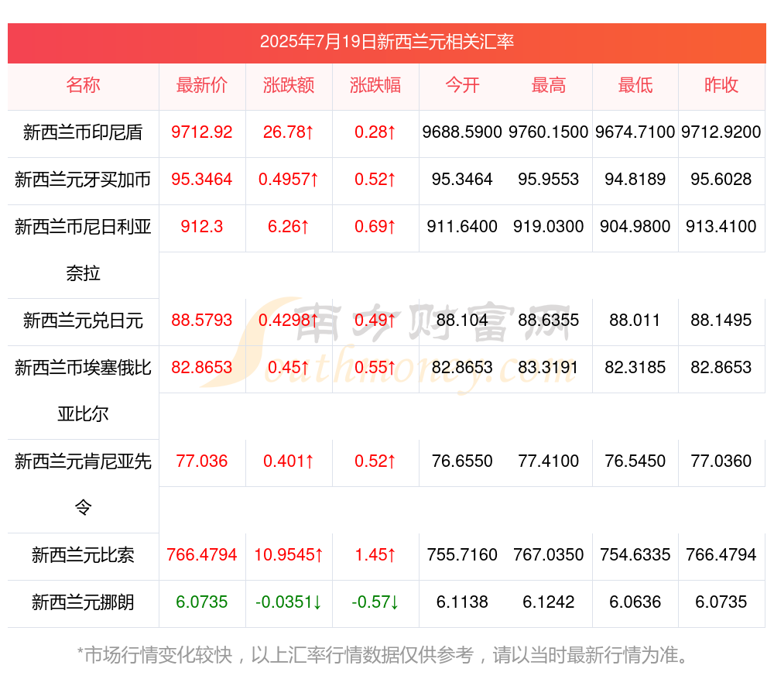Click the title 2025年7月19日新西兰元相关汇率
Viewport: 774px width, 679px height.
point(387,42)
